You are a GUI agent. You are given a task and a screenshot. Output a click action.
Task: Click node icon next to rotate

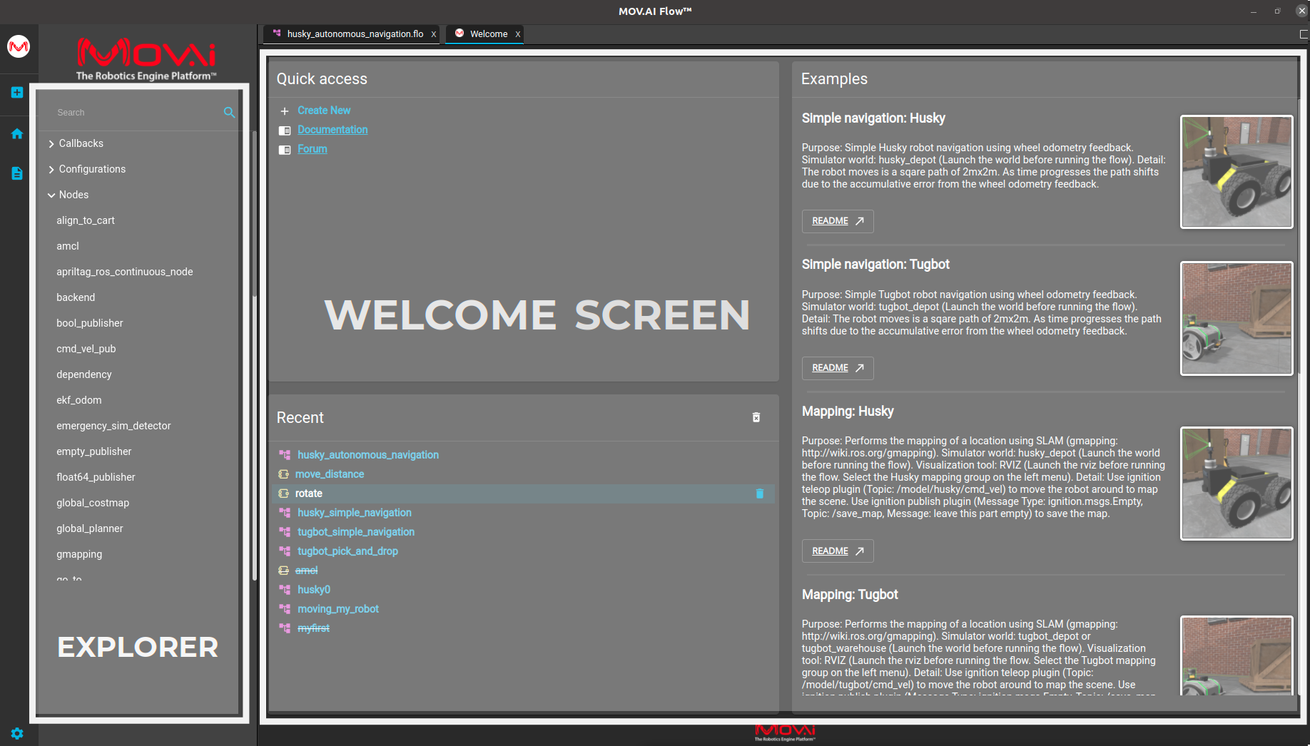[x=283, y=494]
